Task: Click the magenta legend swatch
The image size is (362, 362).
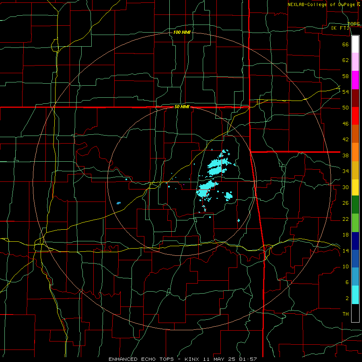Action: coord(355,80)
